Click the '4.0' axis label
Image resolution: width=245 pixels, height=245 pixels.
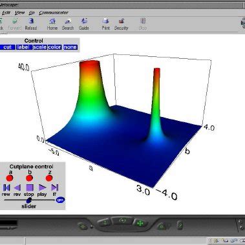point(209,127)
